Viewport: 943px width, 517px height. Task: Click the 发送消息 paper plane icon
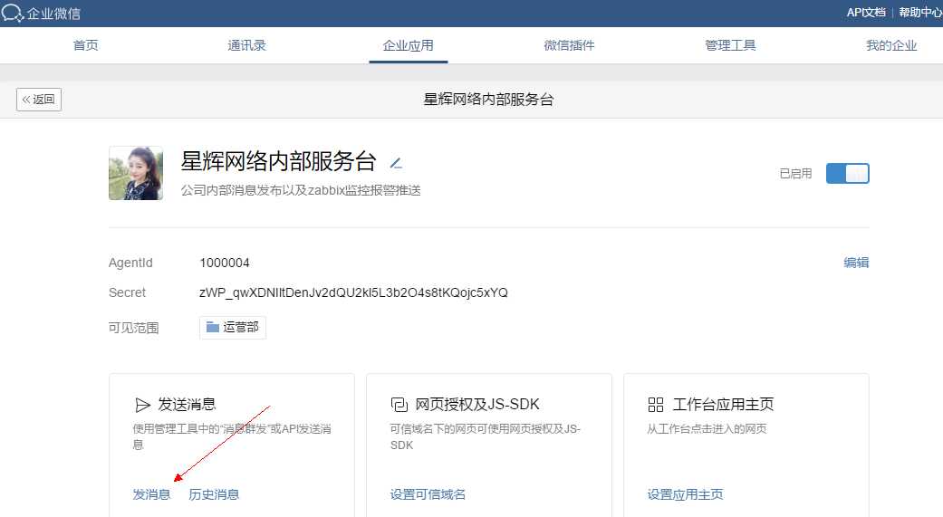click(x=142, y=406)
